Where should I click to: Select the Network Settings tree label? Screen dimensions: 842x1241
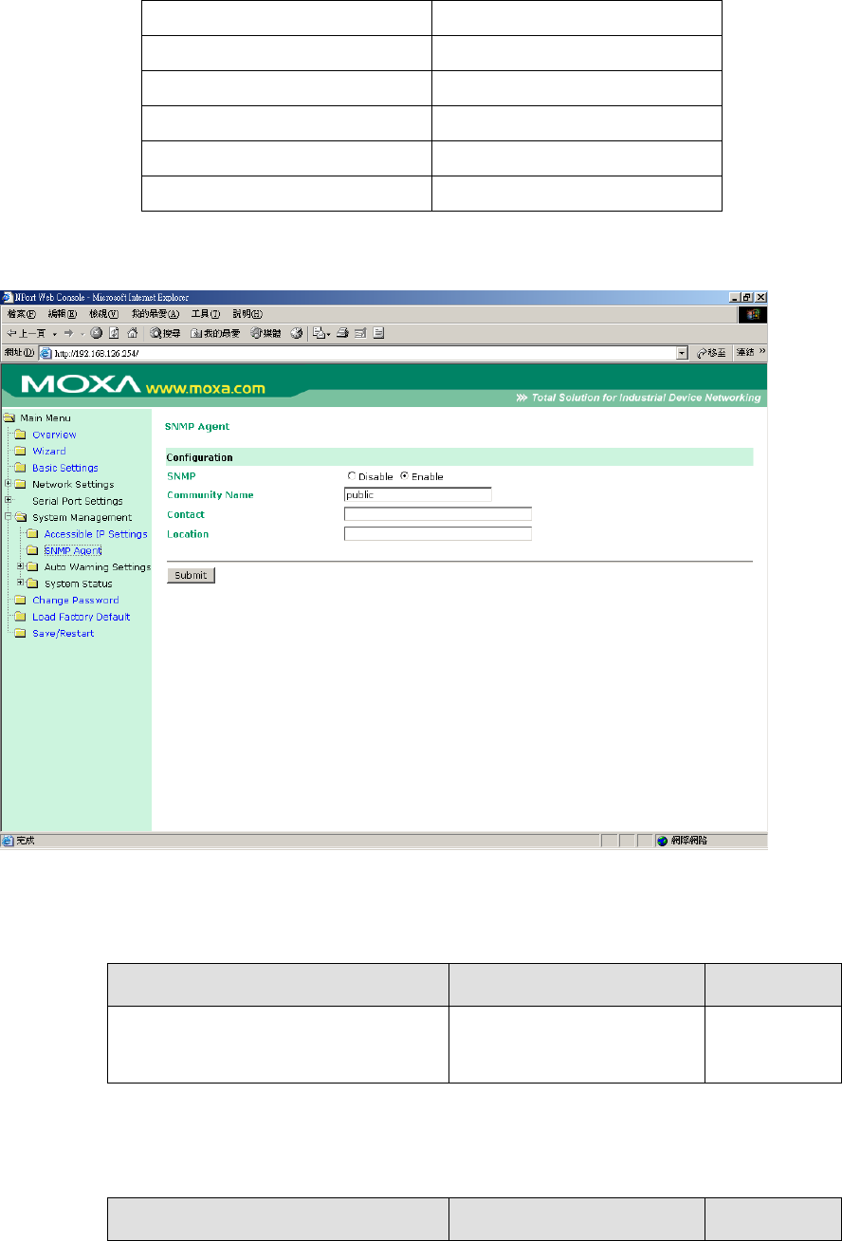(x=73, y=484)
